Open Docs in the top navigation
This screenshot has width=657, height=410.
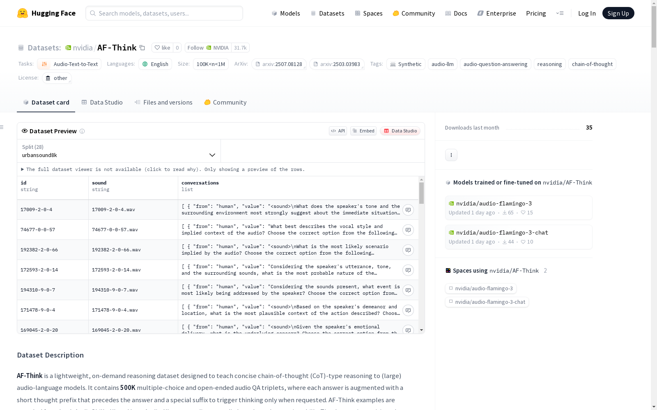[456, 13]
